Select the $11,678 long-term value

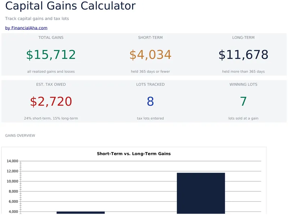(243, 55)
